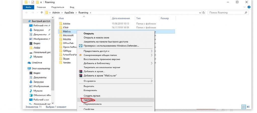Click Admin in the address breadcrumb
The width and height of the screenshot is (257, 113).
[56, 12]
